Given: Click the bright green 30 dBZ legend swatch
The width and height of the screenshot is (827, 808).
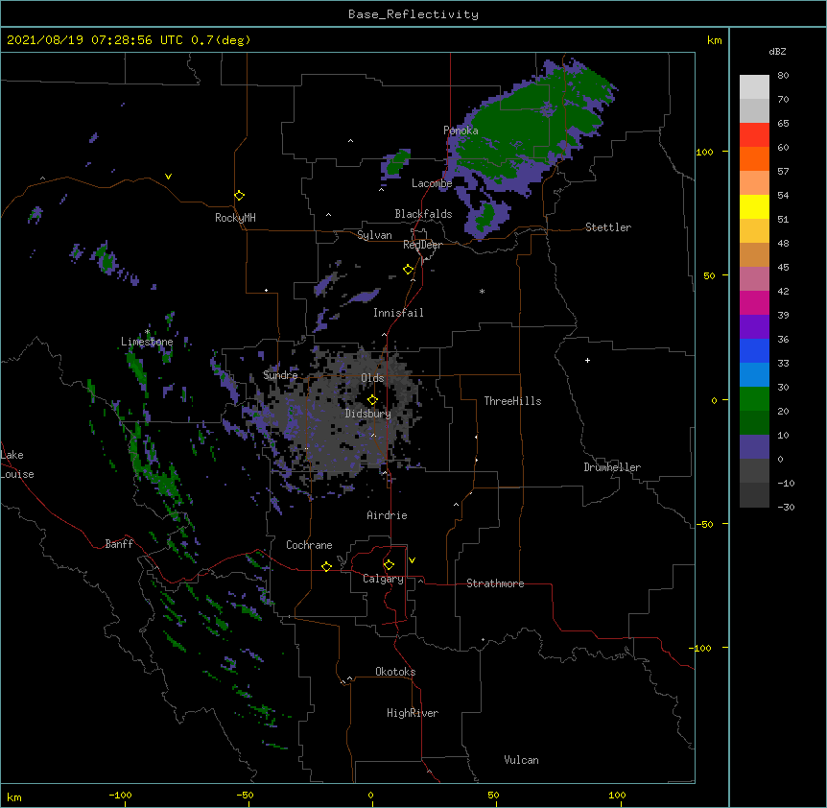Looking at the screenshot, I should point(754,399).
